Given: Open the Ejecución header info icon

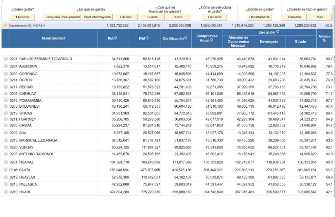Looking at the screenshot, I should pos(278,32).
